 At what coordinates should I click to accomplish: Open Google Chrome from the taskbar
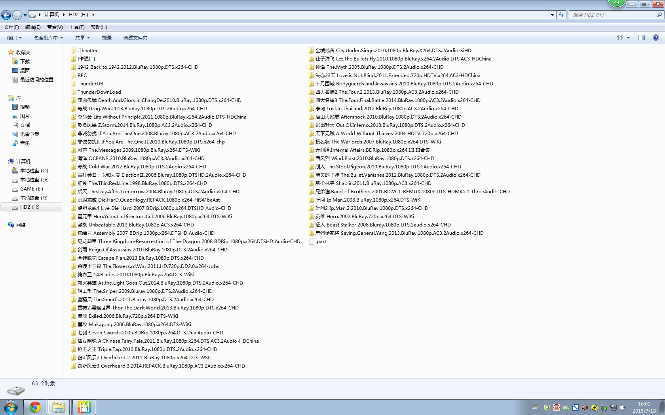click(35, 407)
